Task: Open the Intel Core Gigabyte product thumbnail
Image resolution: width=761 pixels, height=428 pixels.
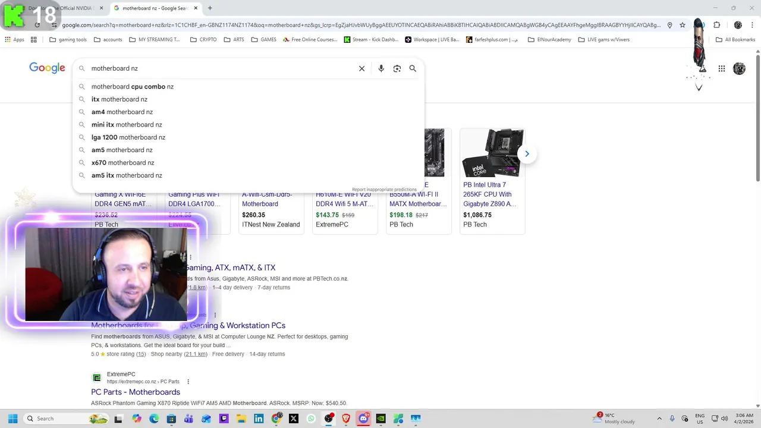Action: point(492,153)
